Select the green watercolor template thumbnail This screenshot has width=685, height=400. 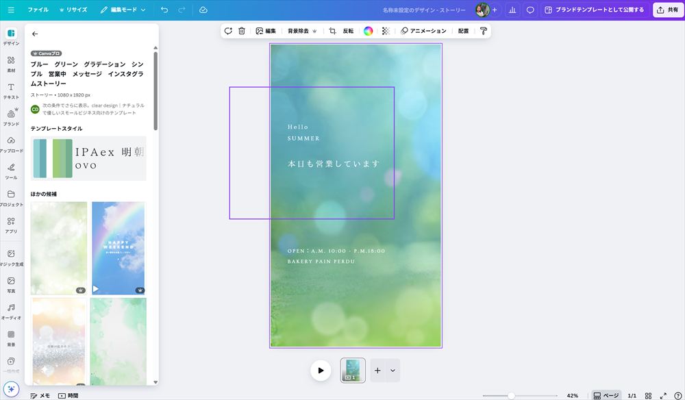point(118,342)
